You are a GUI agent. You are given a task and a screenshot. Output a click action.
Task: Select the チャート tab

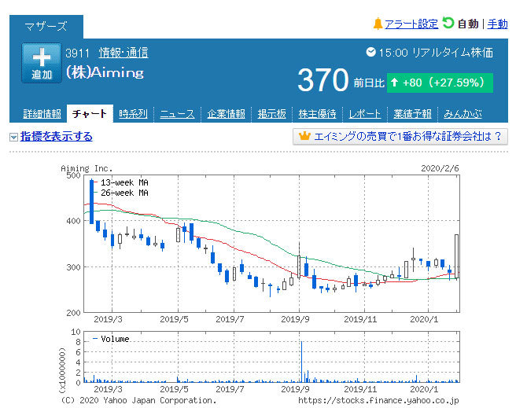coord(90,114)
